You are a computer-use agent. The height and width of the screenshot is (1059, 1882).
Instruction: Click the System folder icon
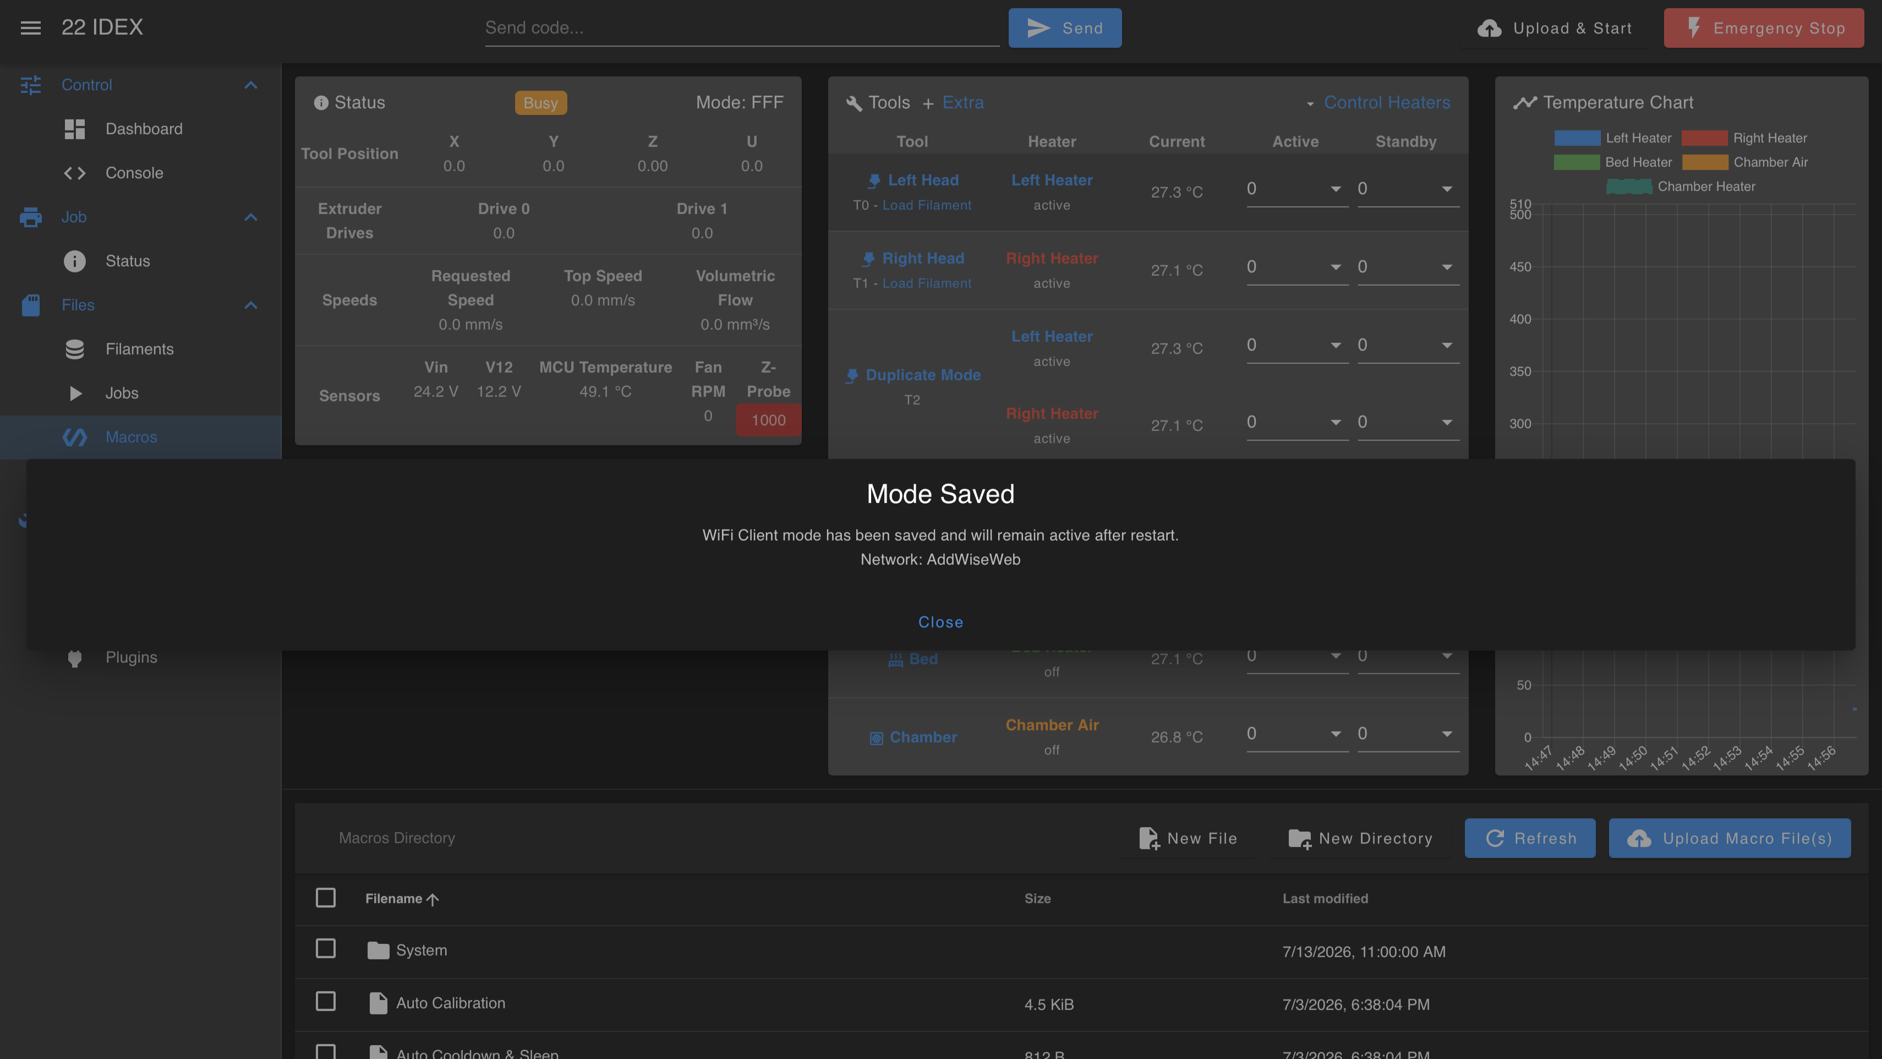tap(378, 950)
